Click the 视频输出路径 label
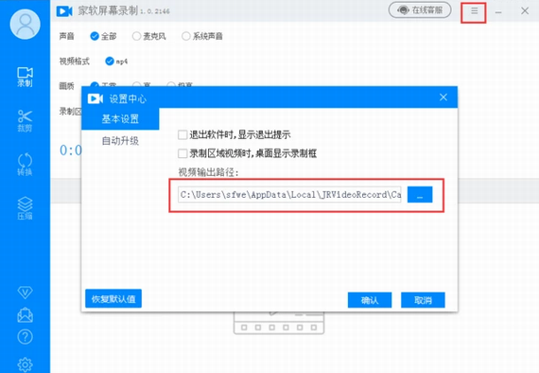 pos(208,172)
